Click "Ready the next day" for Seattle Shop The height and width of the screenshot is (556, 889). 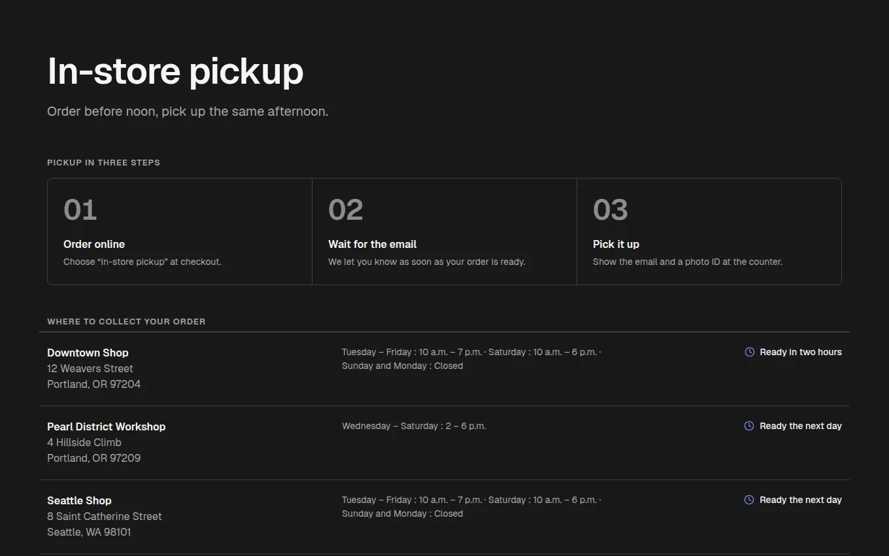pyautogui.click(x=801, y=500)
